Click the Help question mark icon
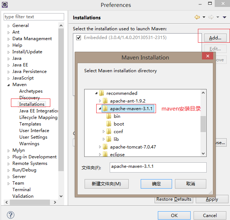The image size is (230, 220). [11, 215]
